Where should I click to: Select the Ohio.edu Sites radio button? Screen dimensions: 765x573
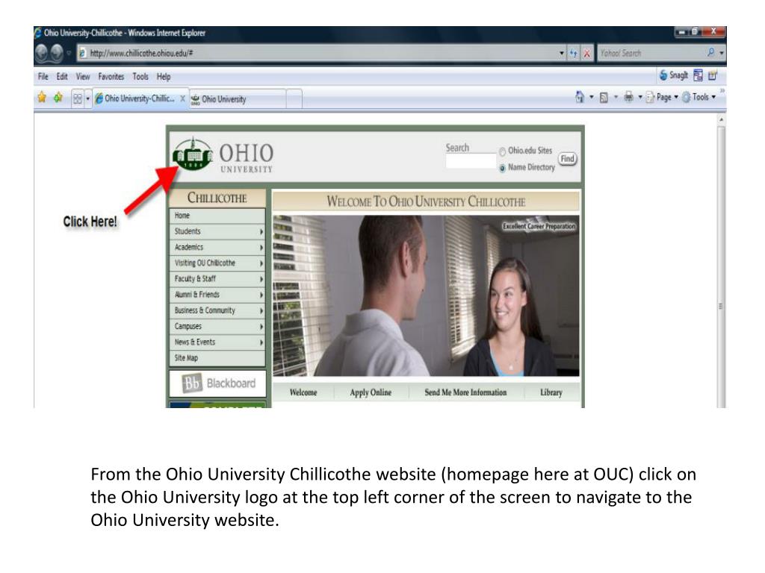pyautogui.click(x=502, y=151)
